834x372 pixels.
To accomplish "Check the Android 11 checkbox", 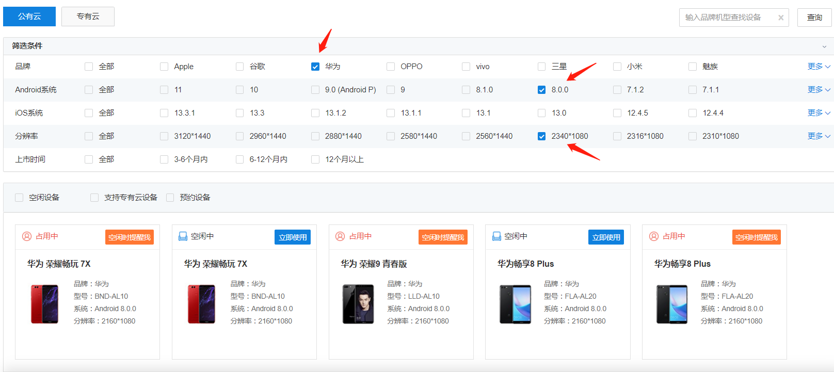I will (x=164, y=90).
